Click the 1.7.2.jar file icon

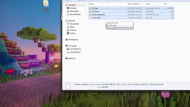tap(90, 8)
